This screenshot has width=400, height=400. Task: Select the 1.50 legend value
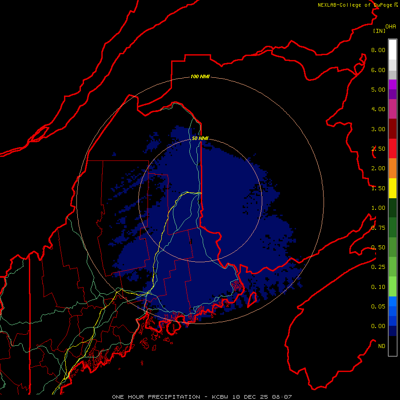click(378, 188)
